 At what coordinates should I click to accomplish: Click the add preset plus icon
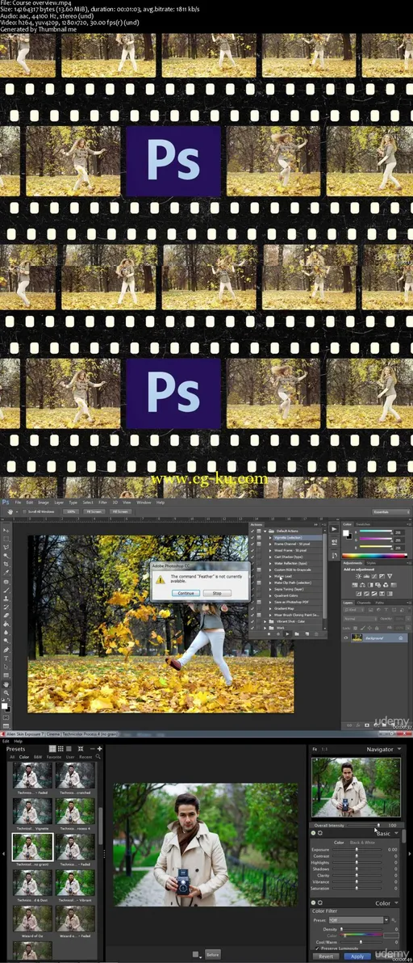coord(99,749)
